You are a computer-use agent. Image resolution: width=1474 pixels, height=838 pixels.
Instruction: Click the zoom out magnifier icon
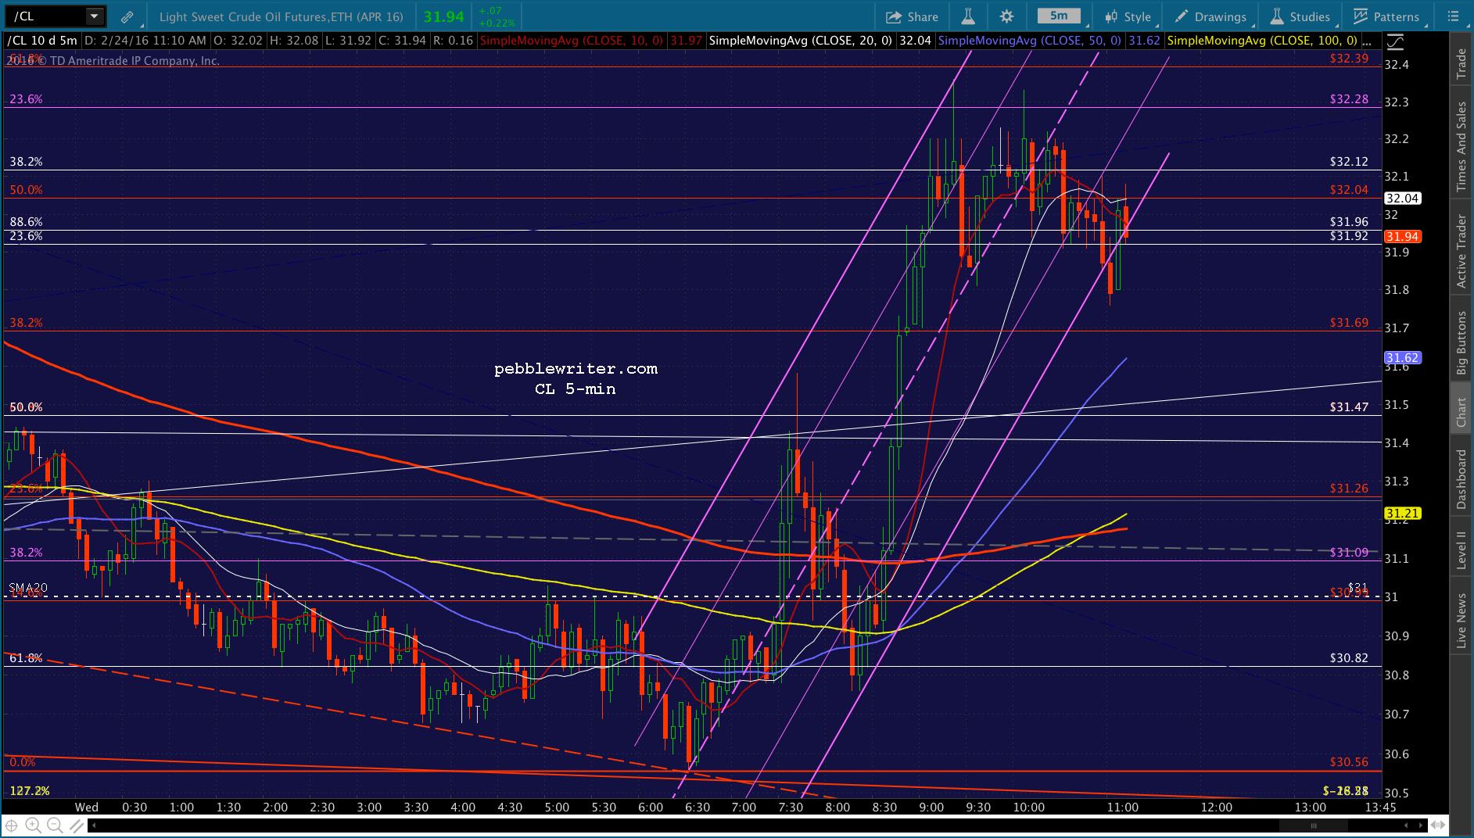[x=54, y=825]
